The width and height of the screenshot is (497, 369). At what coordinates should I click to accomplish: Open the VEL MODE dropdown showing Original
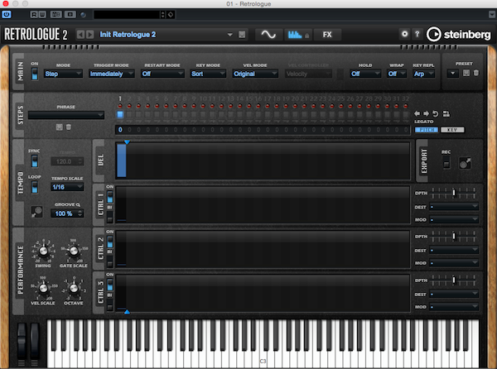click(x=255, y=74)
